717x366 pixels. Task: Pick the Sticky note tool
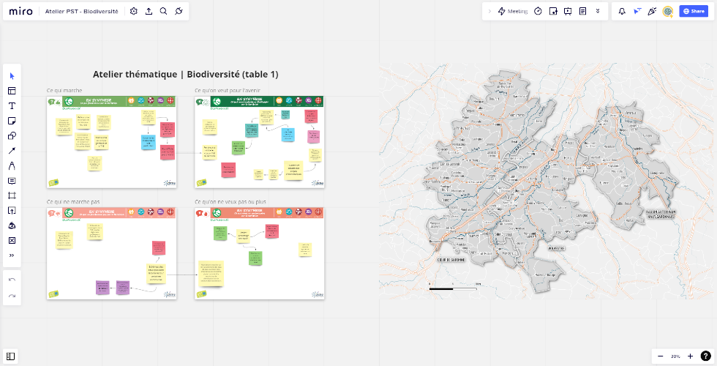click(12, 122)
